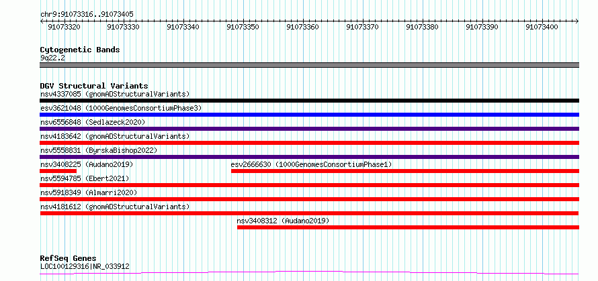Click the left arrow of the ruler
This screenshot has height=281, width=598.
coord(42,21)
